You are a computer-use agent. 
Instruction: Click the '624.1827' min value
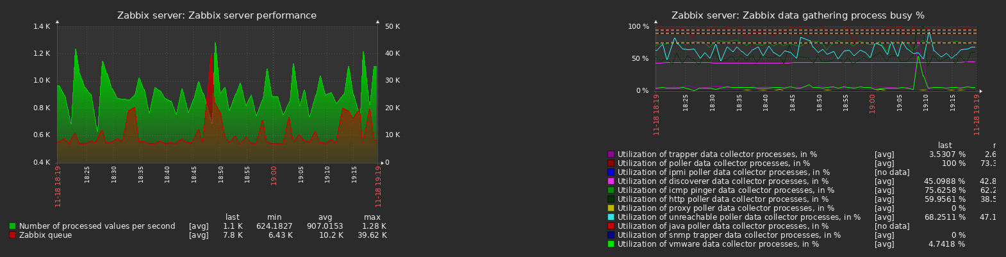274,226
